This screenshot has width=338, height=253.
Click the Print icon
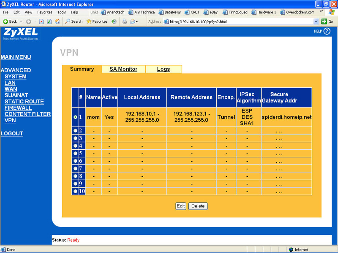(125, 22)
